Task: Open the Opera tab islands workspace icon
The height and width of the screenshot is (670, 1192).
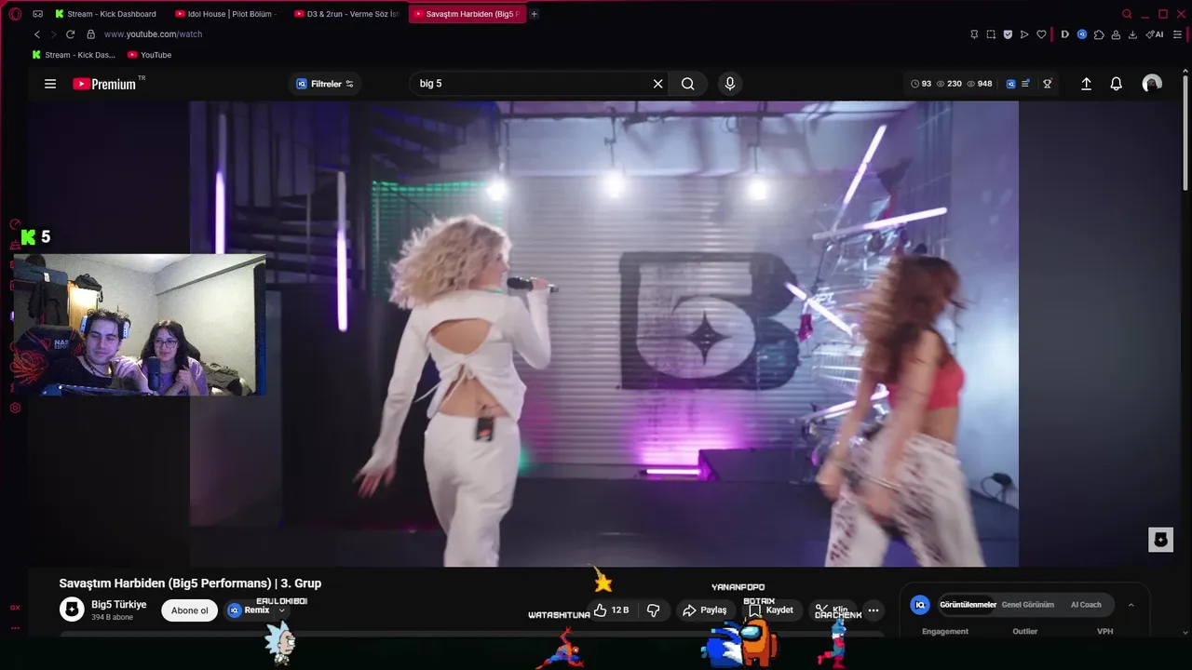Action: coord(37,14)
